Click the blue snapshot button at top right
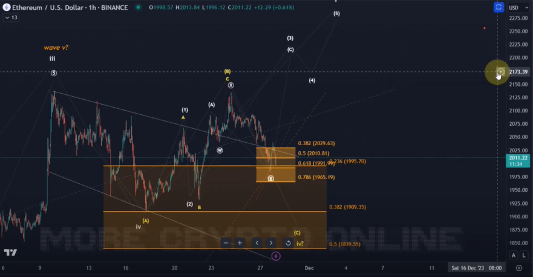Image resolution: width=533 pixels, height=277 pixels. click(x=499, y=7)
